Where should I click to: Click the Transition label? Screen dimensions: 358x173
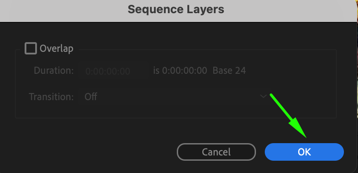51,97
